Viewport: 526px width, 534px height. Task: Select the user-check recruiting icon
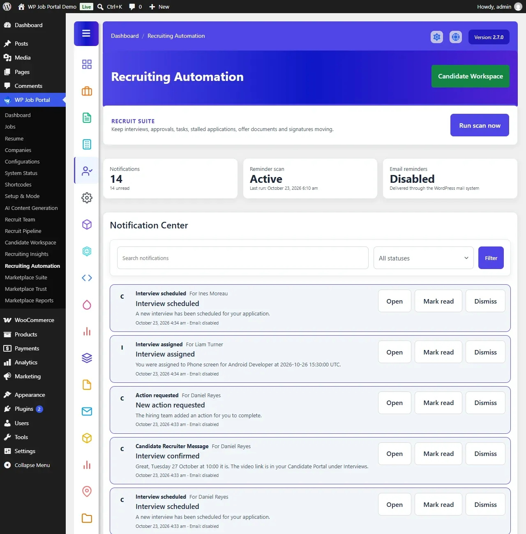[x=87, y=171]
